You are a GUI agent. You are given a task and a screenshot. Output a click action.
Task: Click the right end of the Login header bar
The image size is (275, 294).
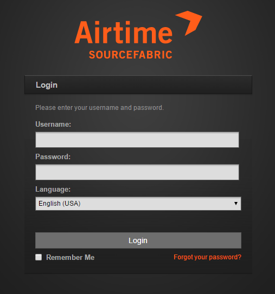(244, 85)
